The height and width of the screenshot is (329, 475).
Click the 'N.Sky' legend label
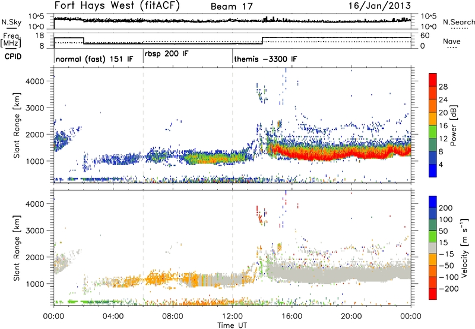point(11,22)
